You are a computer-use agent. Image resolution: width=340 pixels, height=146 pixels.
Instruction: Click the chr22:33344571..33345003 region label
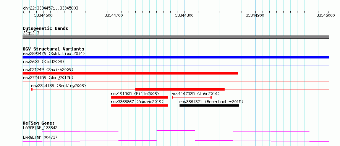50,8
